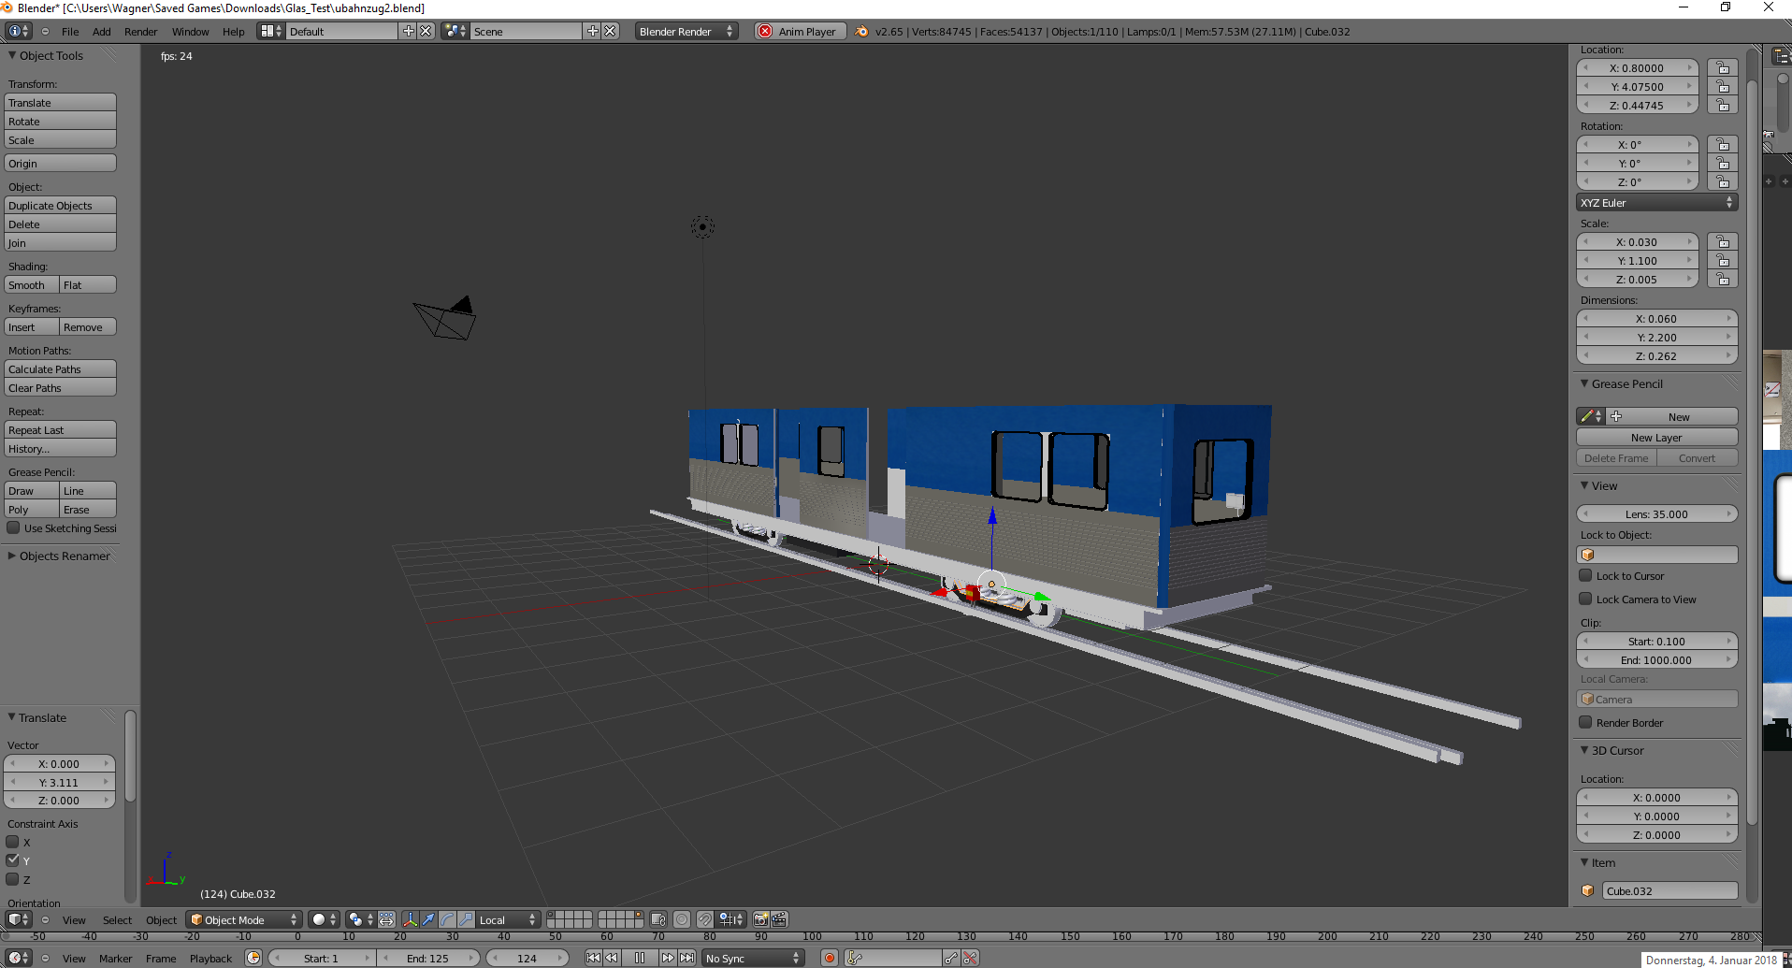Click the OpenGL render camera icon
Image resolution: width=1792 pixels, height=968 pixels.
click(x=760, y=920)
